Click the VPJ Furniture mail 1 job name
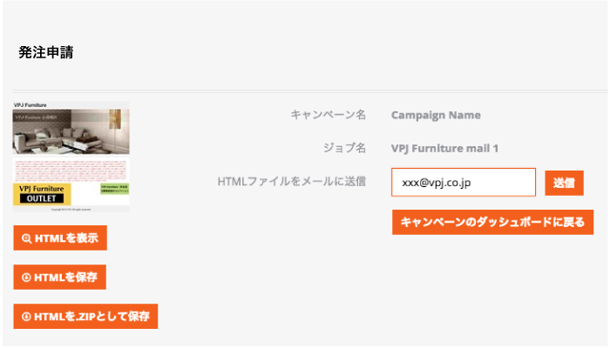Viewport: 610px width, 348px height. (444, 149)
